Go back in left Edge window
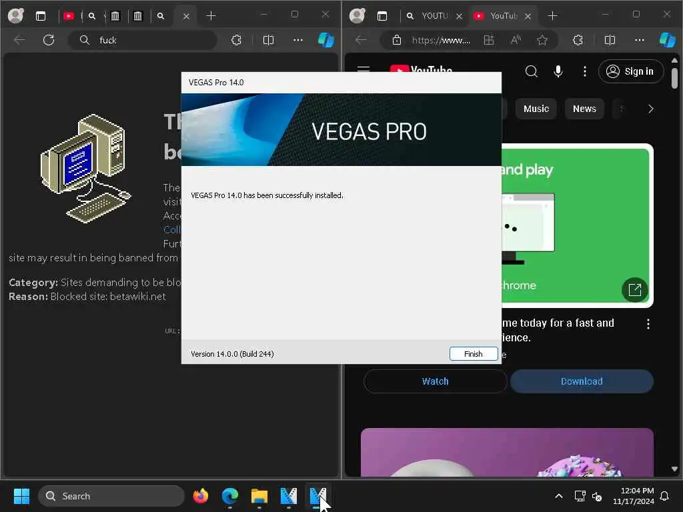Image resolution: width=683 pixels, height=512 pixels. 19,40
